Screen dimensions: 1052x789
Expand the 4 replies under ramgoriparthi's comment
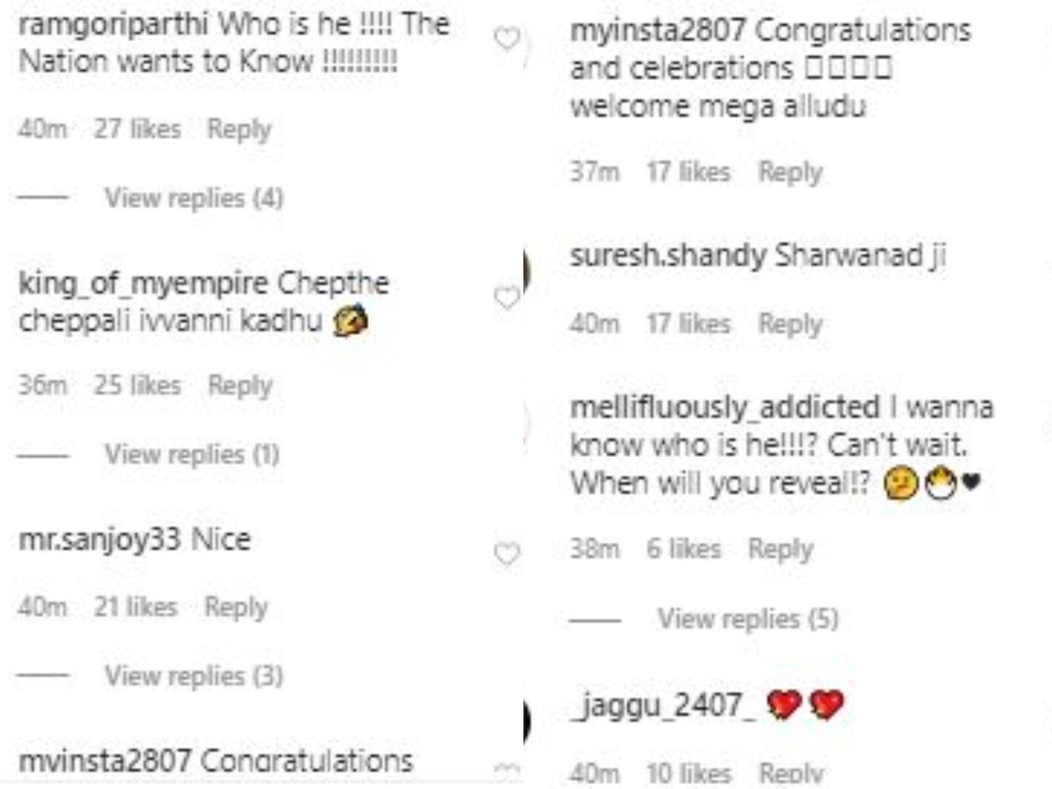click(194, 198)
